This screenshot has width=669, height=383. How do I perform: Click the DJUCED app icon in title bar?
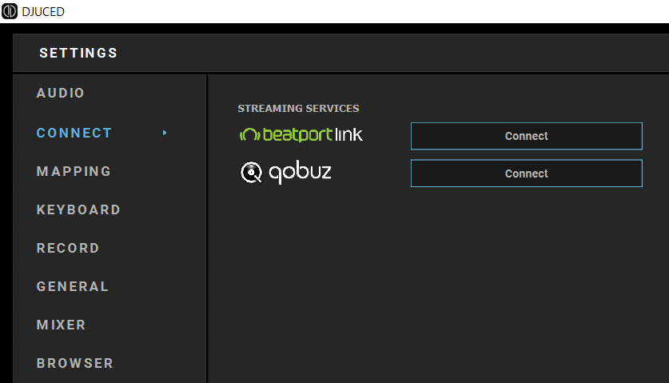point(10,11)
